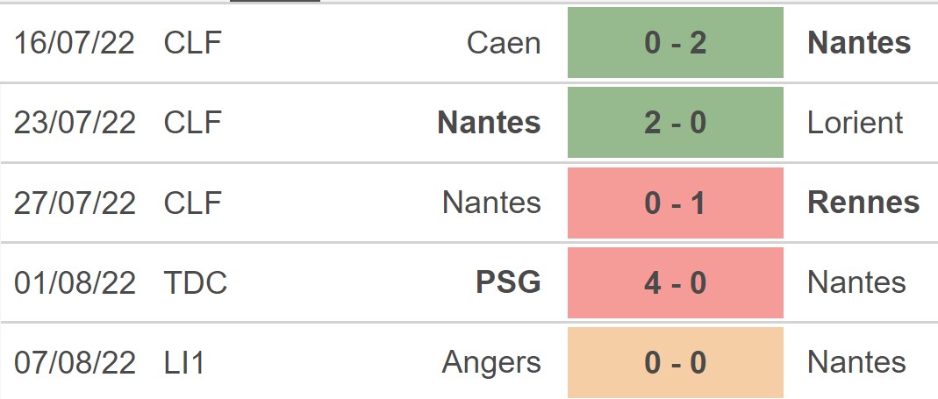938x399 pixels.
Task: Click the Caen team name
Action: [x=504, y=43]
